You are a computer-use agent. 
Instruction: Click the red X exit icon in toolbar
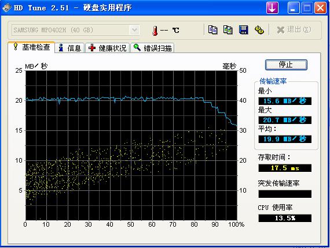tap(281, 30)
